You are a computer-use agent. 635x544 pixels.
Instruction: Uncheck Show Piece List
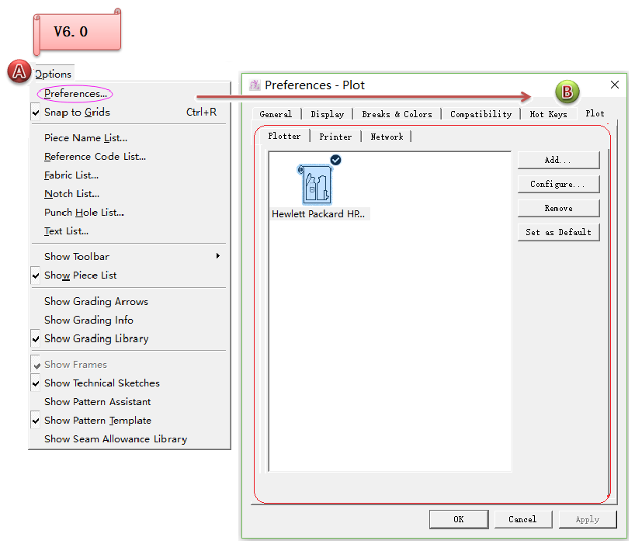pyautogui.click(x=80, y=275)
